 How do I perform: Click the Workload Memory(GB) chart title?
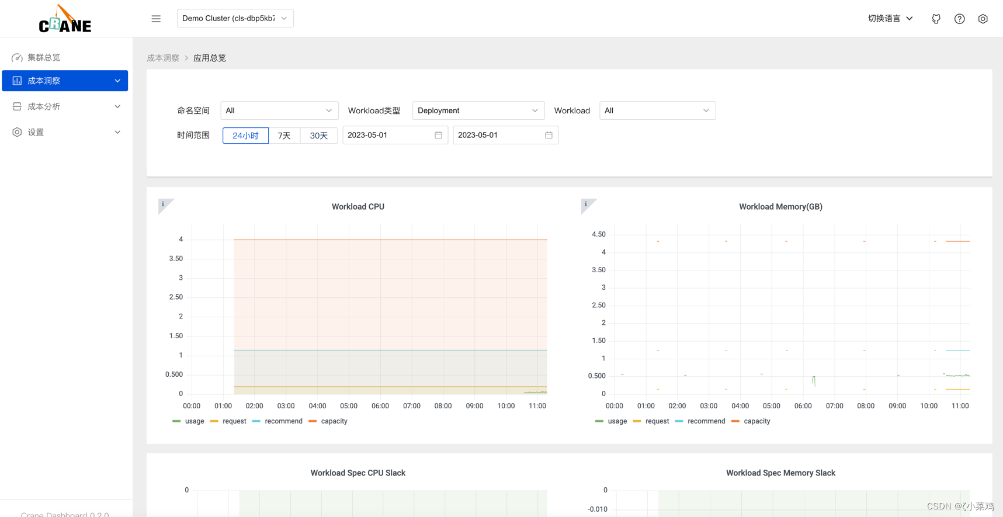[x=780, y=207]
